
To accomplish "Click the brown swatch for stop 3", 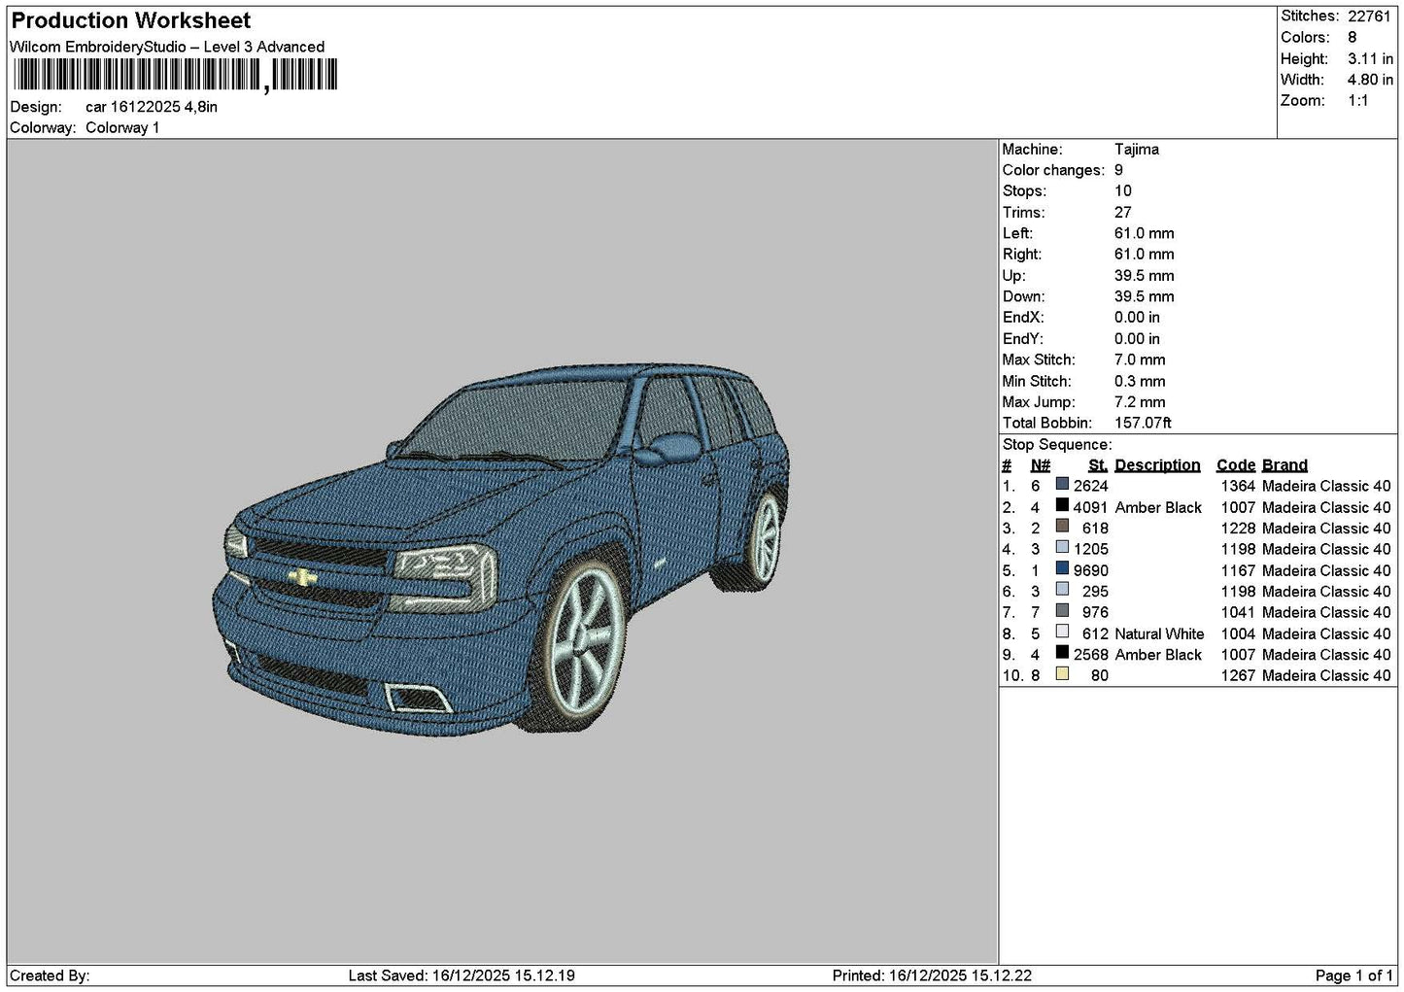I will 1062,528.
